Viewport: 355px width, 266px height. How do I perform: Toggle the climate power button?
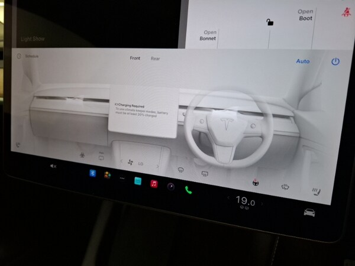tap(335, 61)
